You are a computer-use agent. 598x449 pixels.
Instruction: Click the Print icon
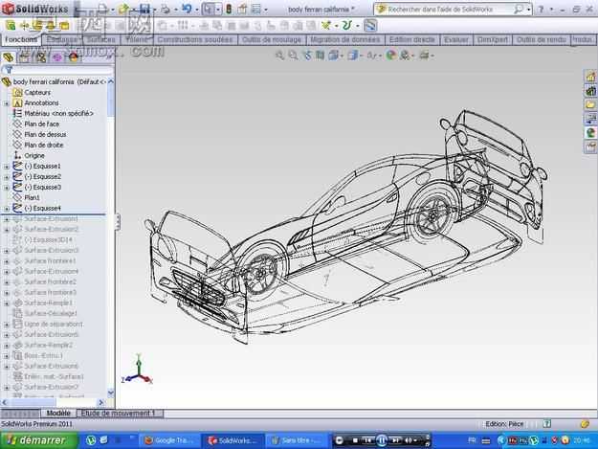pos(166,9)
